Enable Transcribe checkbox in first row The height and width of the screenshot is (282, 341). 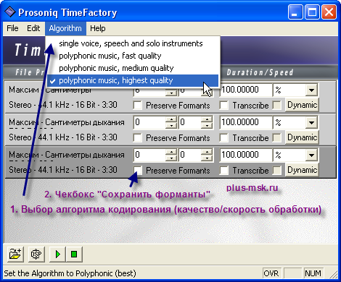coord(224,106)
